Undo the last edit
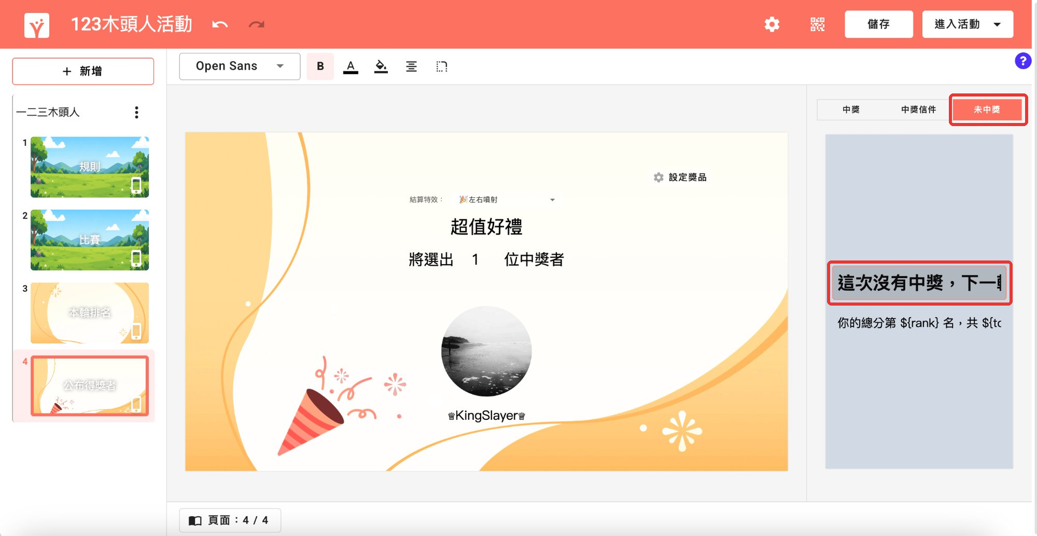 (220, 25)
